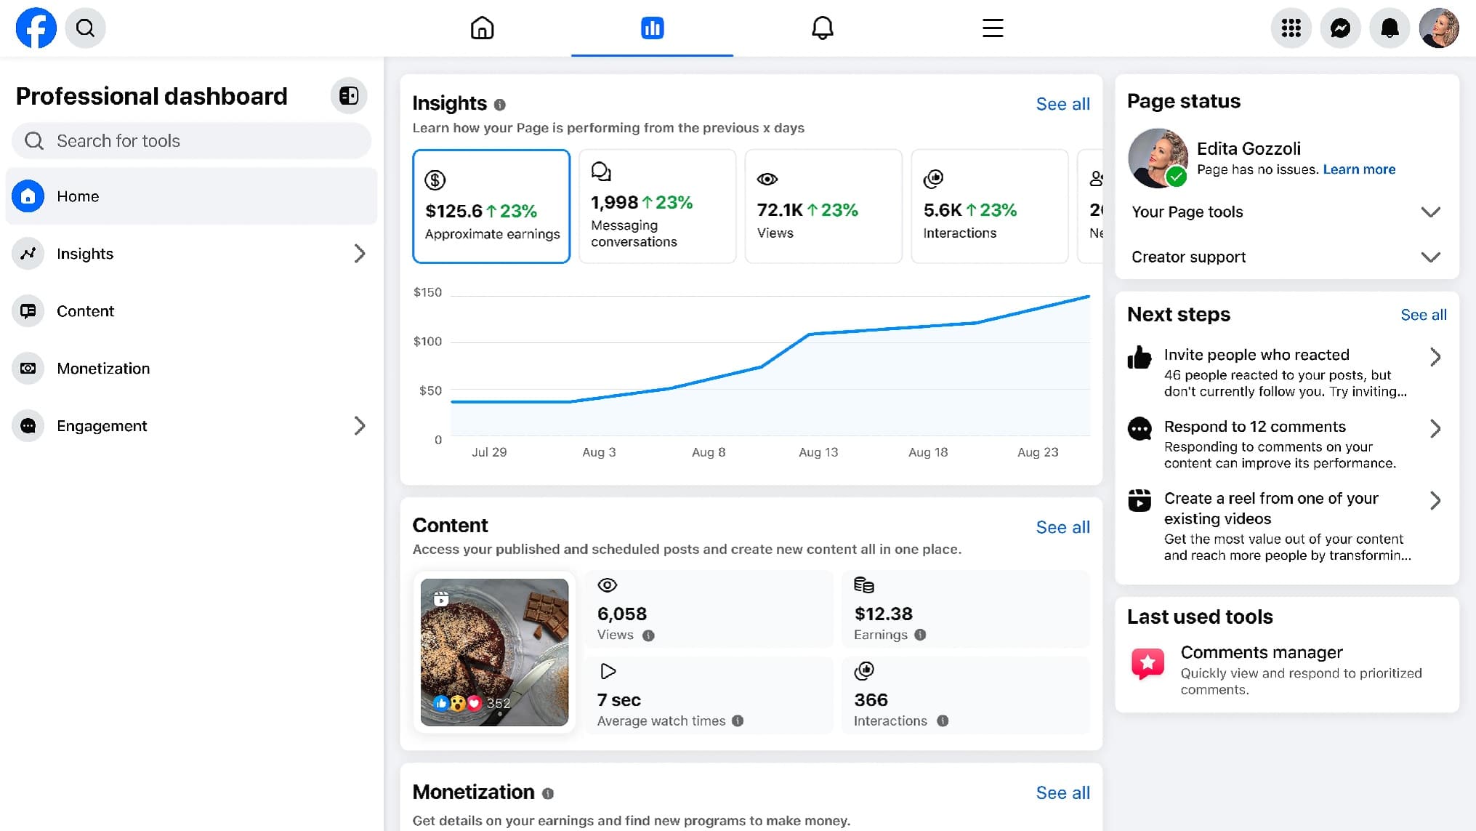The image size is (1476, 831).
Task: Click the dark mode toggle beside Professional dashboard
Action: pyautogui.click(x=349, y=95)
